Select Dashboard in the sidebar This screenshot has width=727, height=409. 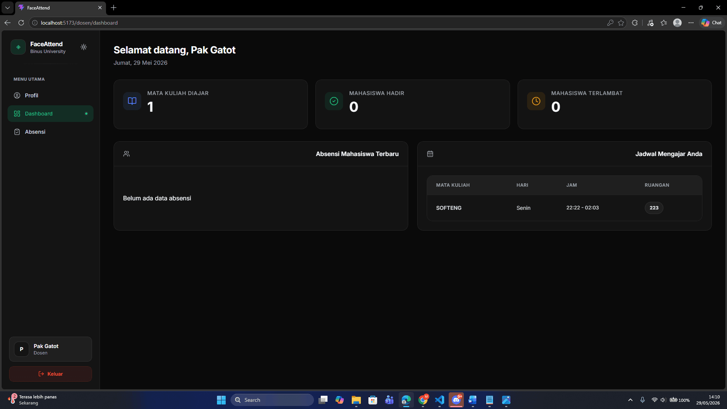(x=50, y=114)
